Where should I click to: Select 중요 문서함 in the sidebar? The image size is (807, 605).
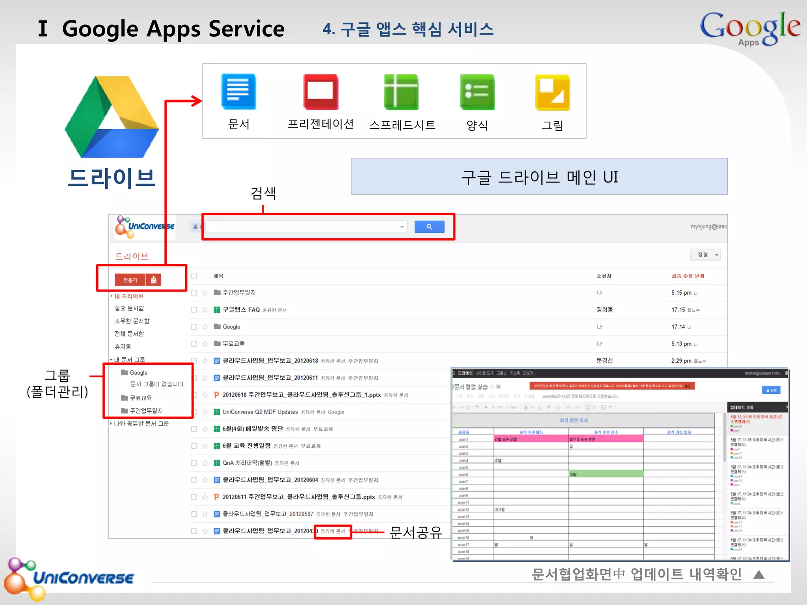129,308
